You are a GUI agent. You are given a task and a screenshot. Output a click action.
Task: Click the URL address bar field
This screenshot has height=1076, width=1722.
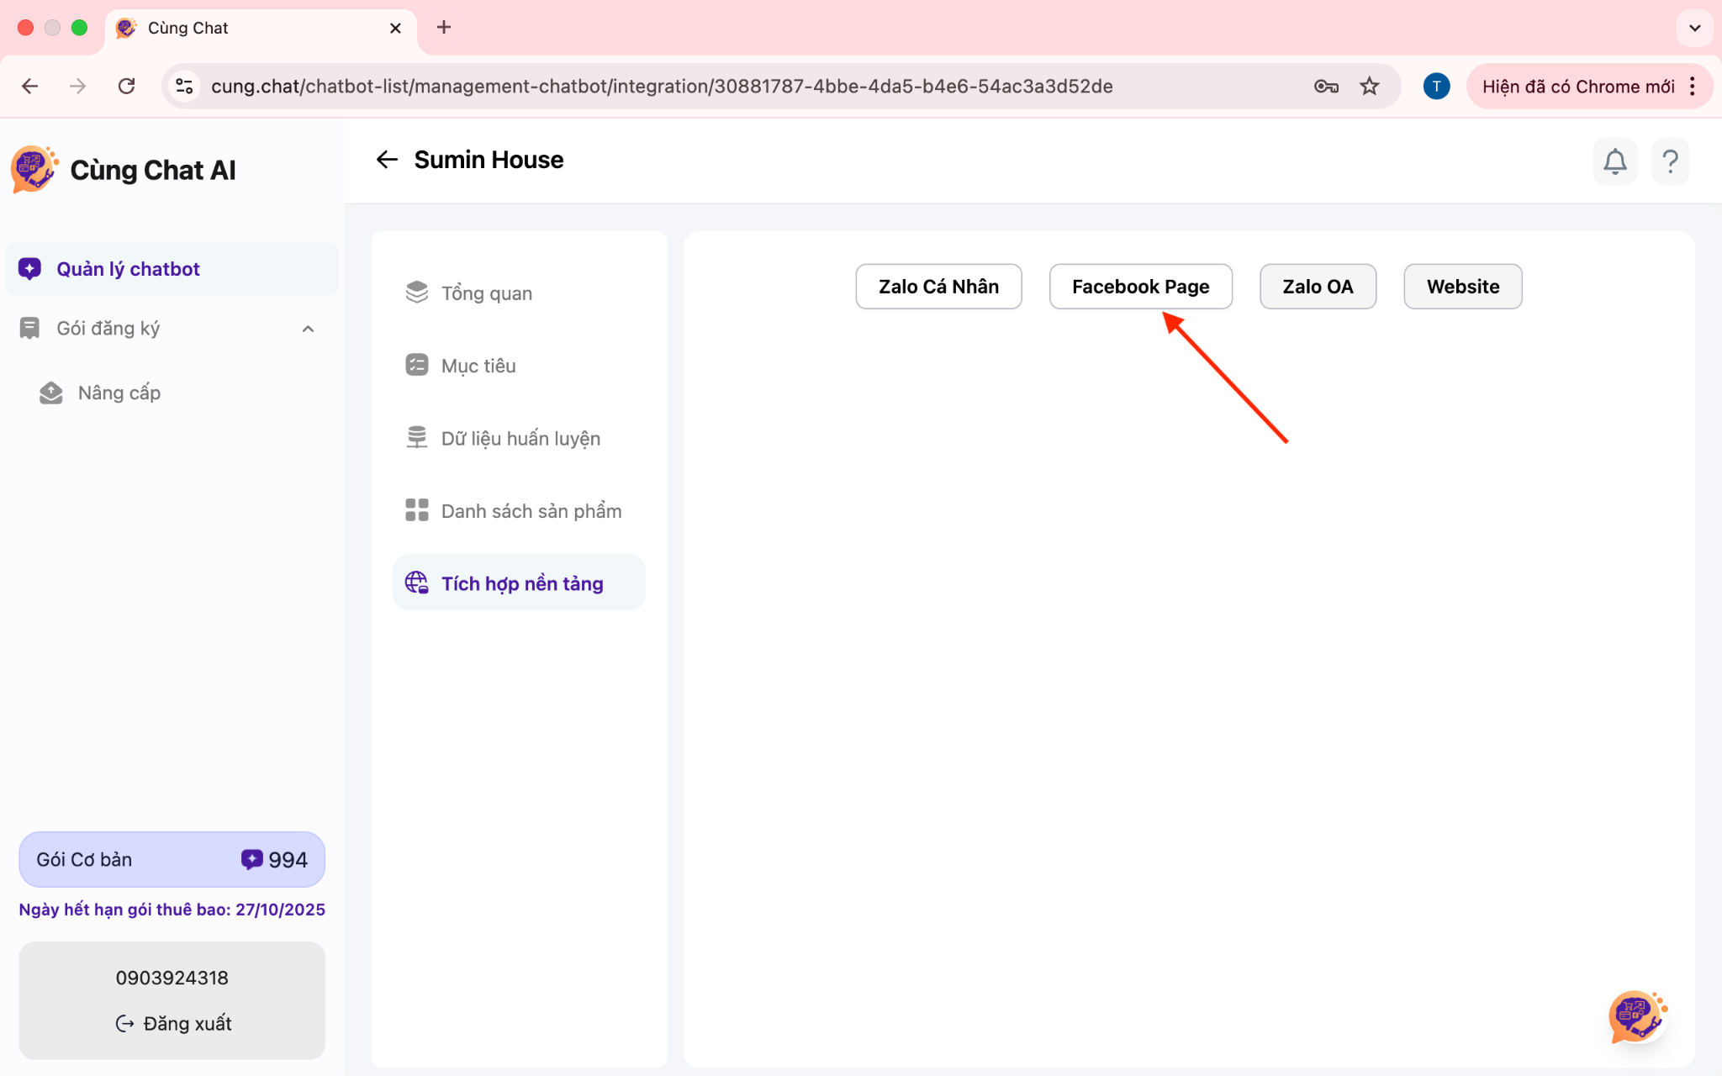tap(661, 86)
